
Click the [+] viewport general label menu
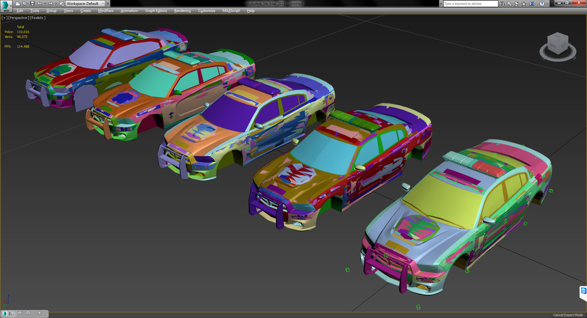(4, 18)
